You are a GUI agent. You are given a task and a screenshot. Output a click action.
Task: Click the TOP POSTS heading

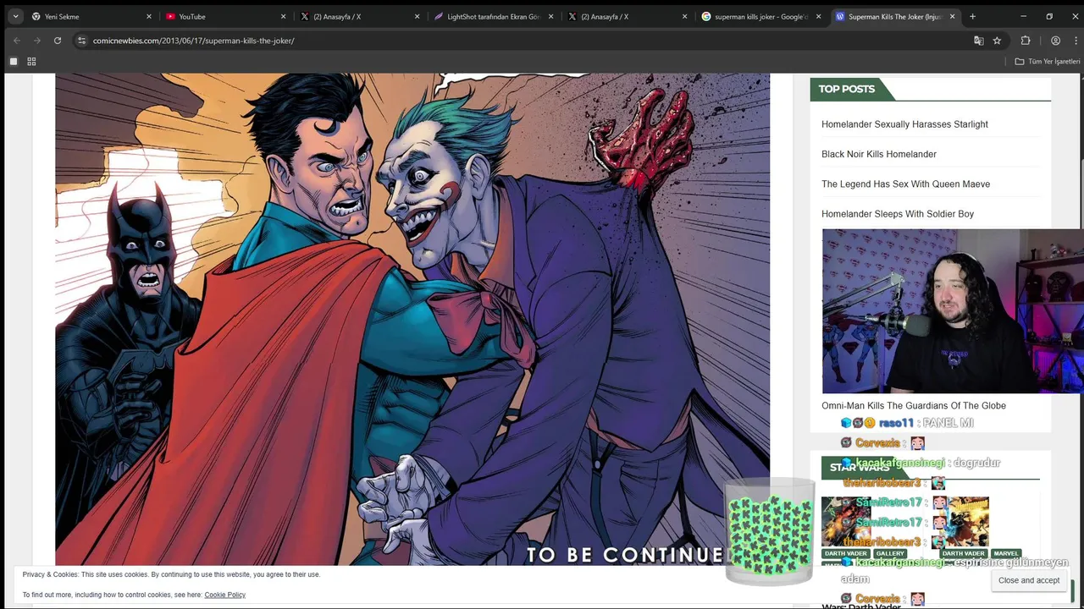(x=846, y=89)
